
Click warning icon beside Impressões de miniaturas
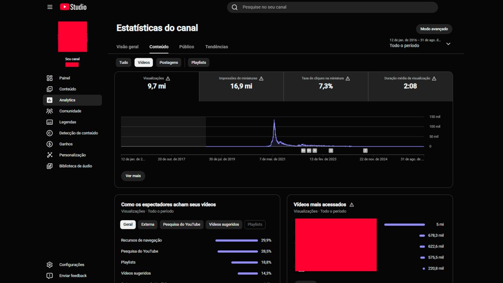tap(261, 79)
